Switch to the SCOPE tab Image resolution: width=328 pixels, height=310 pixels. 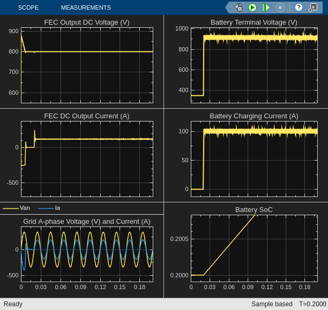(28, 7)
